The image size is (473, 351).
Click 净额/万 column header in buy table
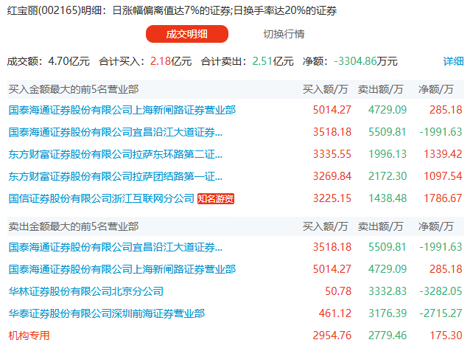(436, 89)
